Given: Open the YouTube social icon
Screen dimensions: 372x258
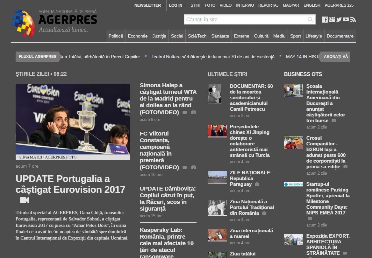Looking at the screenshot, I should [x=346, y=19].
